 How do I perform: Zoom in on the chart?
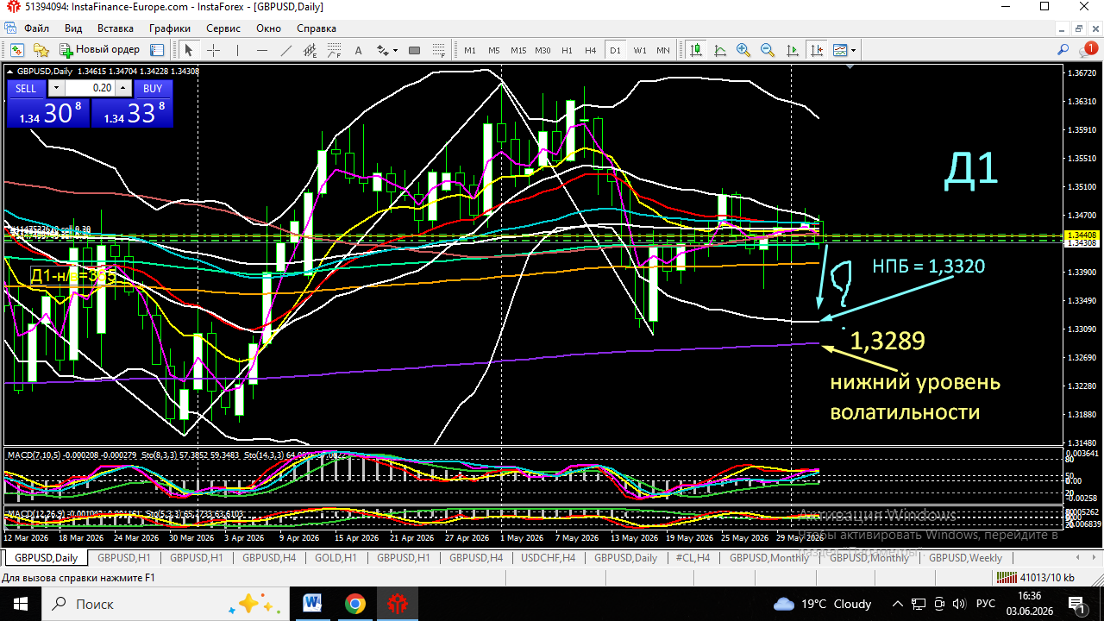[743, 50]
